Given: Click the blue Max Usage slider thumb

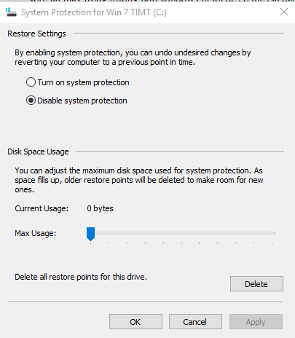Looking at the screenshot, I should 90,234.
